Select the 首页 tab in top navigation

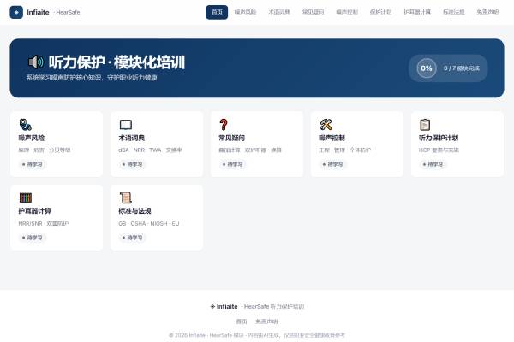pyautogui.click(x=217, y=13)
